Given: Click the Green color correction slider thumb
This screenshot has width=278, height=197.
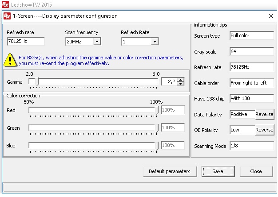Looking at the screenshot, I should (x=157, y=128).
